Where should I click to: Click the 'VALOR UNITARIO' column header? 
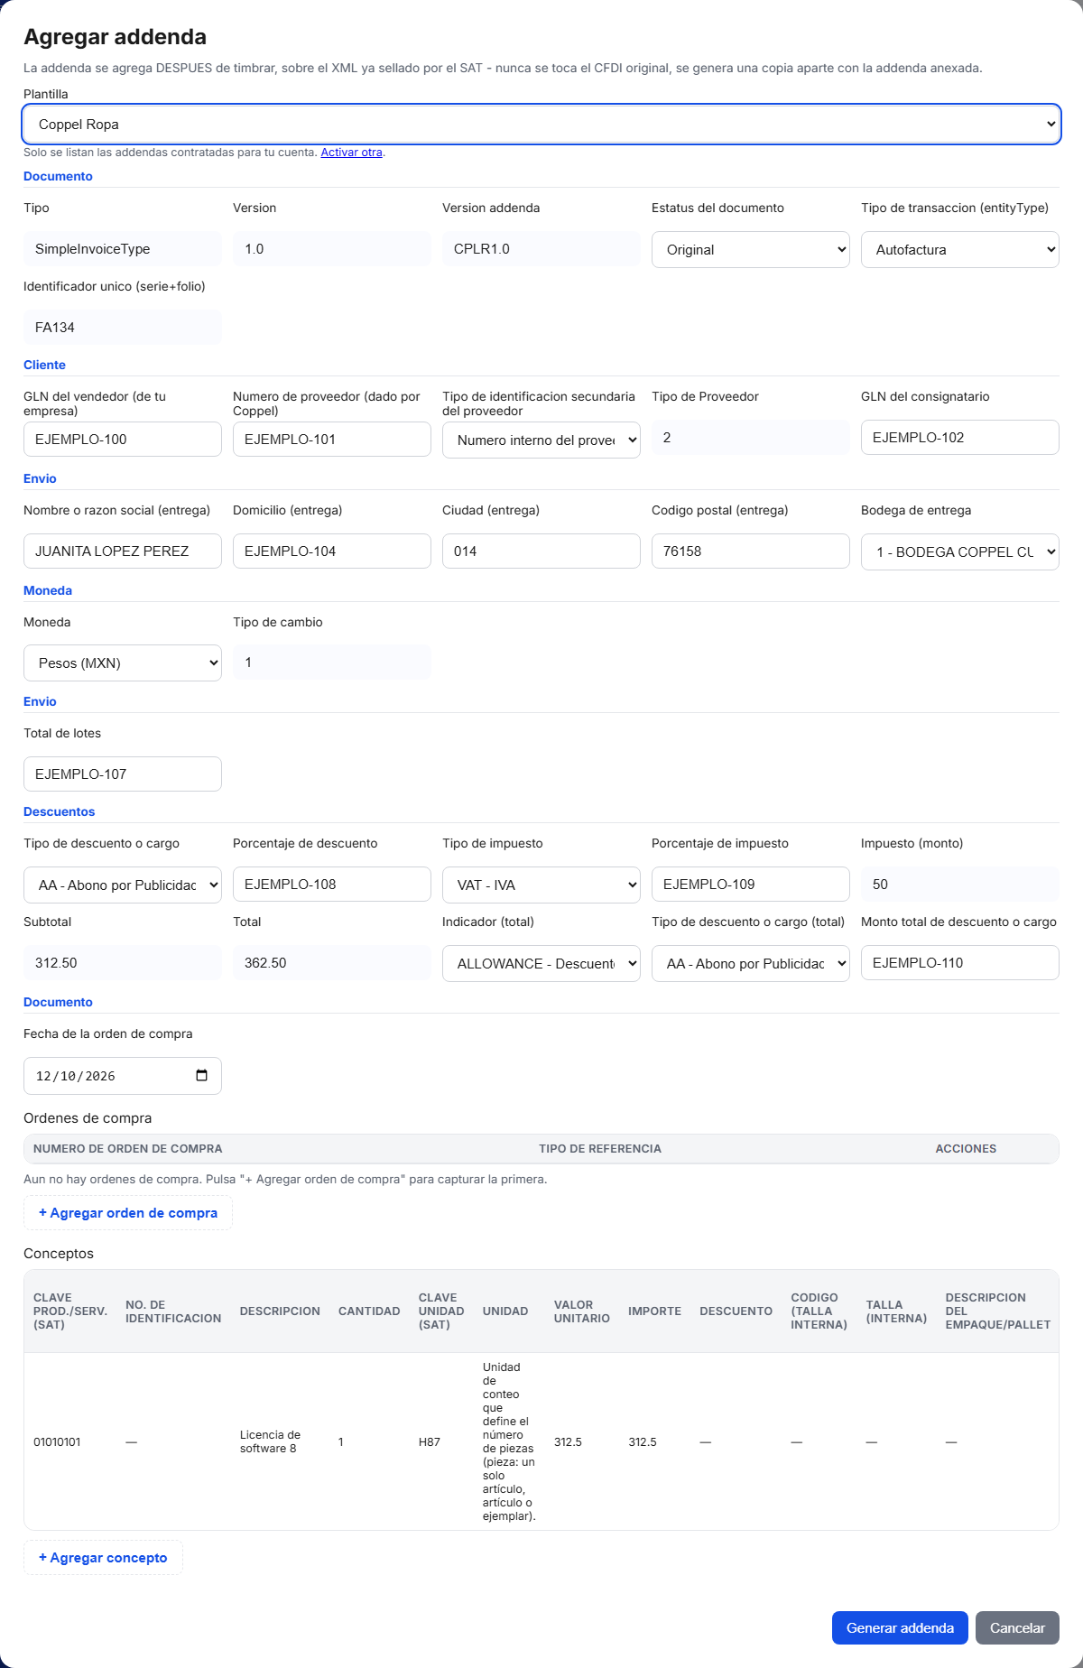[582, 1311]
